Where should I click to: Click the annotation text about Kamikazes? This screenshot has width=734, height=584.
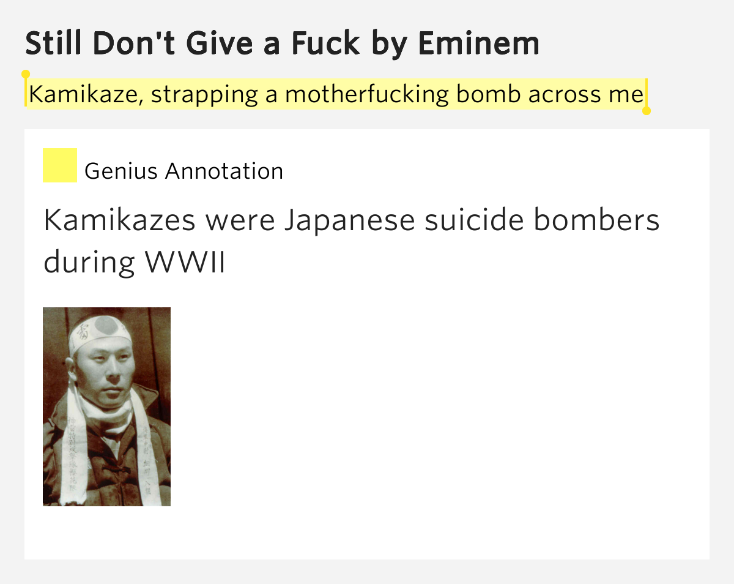[352, 241]
